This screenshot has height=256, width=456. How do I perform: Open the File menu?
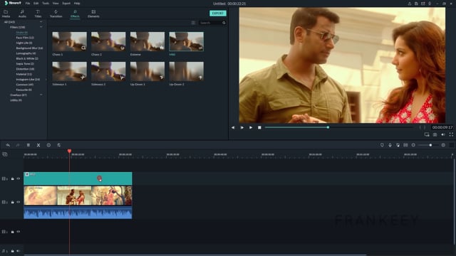pyautogui.click(x=28, y=4)
